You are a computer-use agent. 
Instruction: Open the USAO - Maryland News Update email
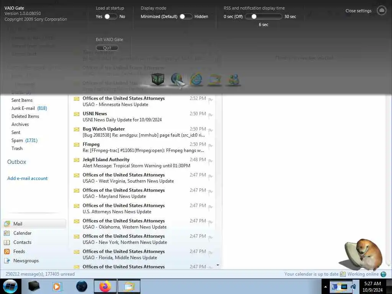pyautogui.click(x=143, y=193)
